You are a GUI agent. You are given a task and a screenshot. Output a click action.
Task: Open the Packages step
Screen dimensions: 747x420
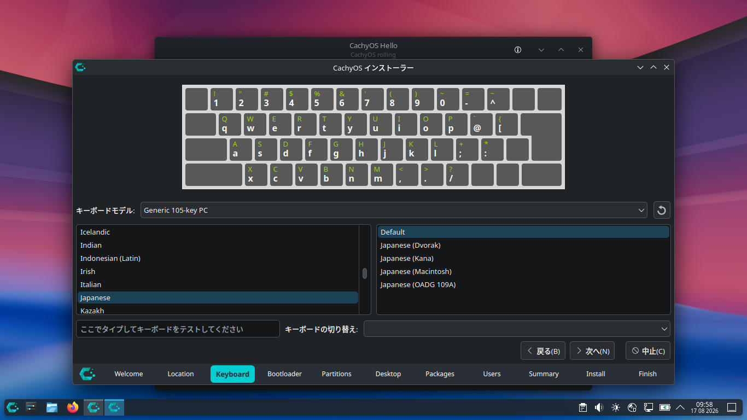pos(440,374)
